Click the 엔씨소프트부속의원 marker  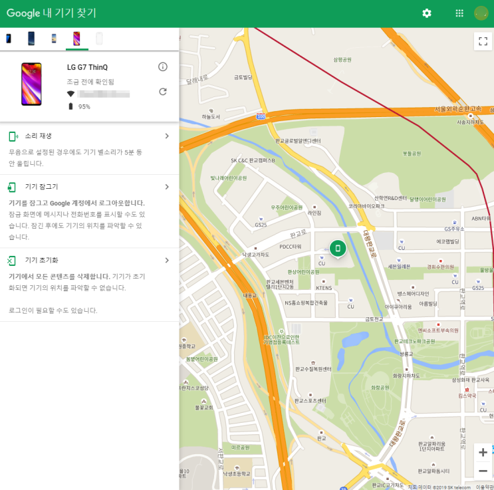[438, 324]
